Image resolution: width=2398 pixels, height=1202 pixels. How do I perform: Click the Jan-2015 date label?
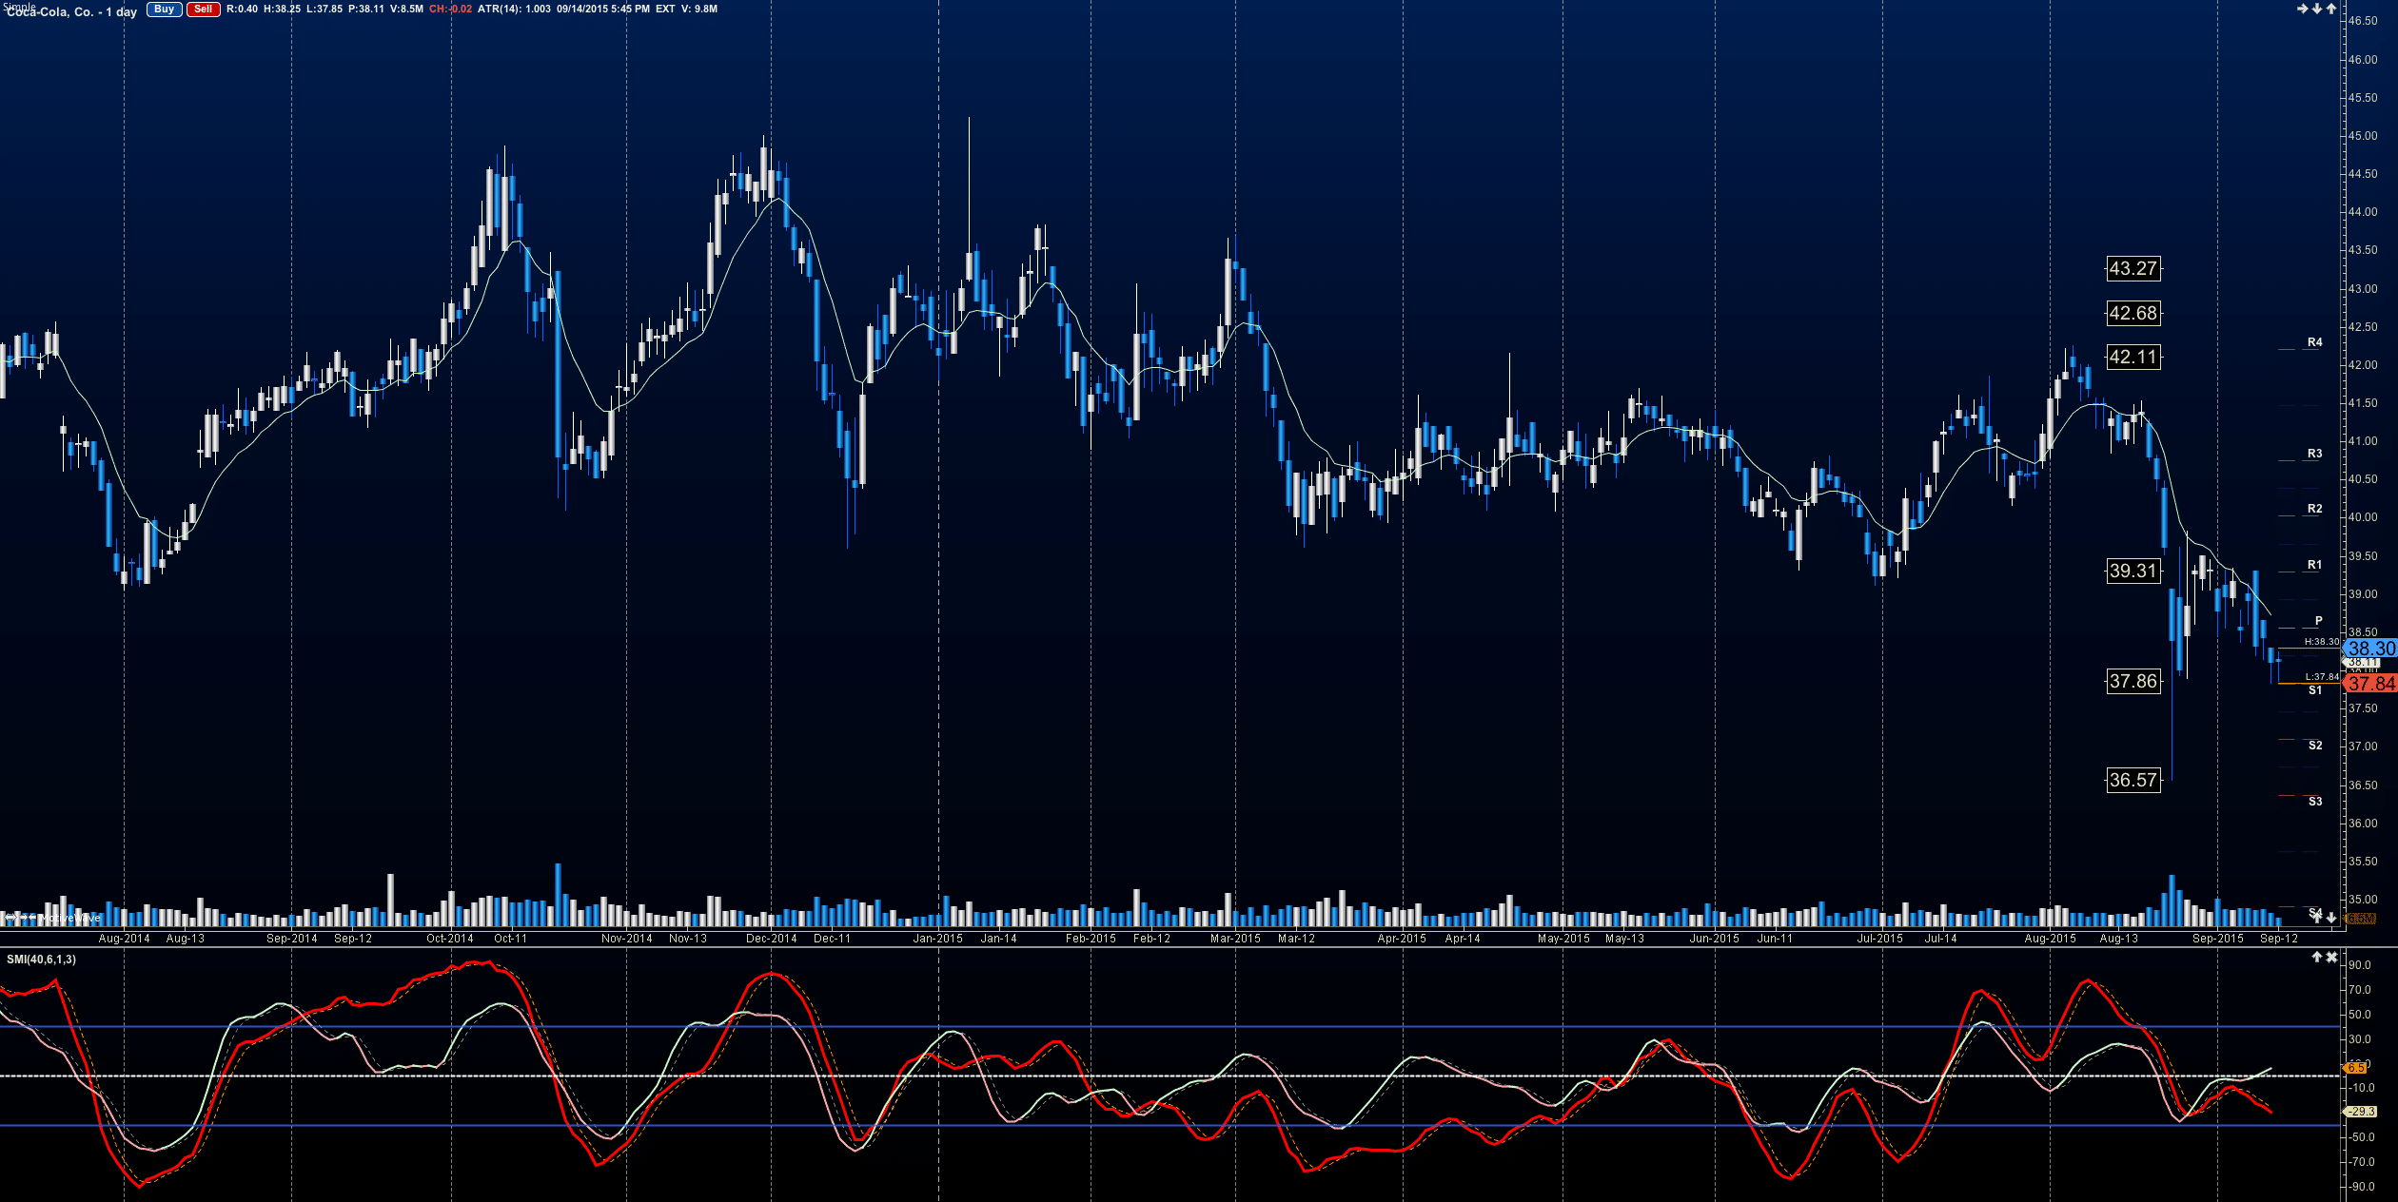coord(938,939)
